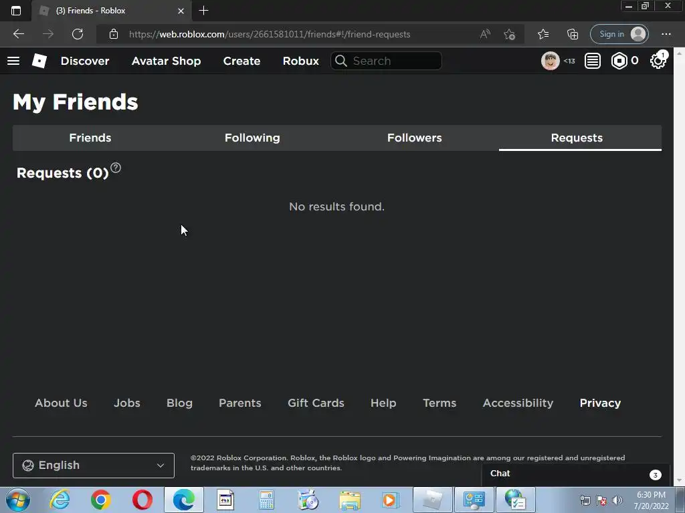Click the volume speaker tray icon
Viewport: 685px width, 513px height.
tap(617, 500)
